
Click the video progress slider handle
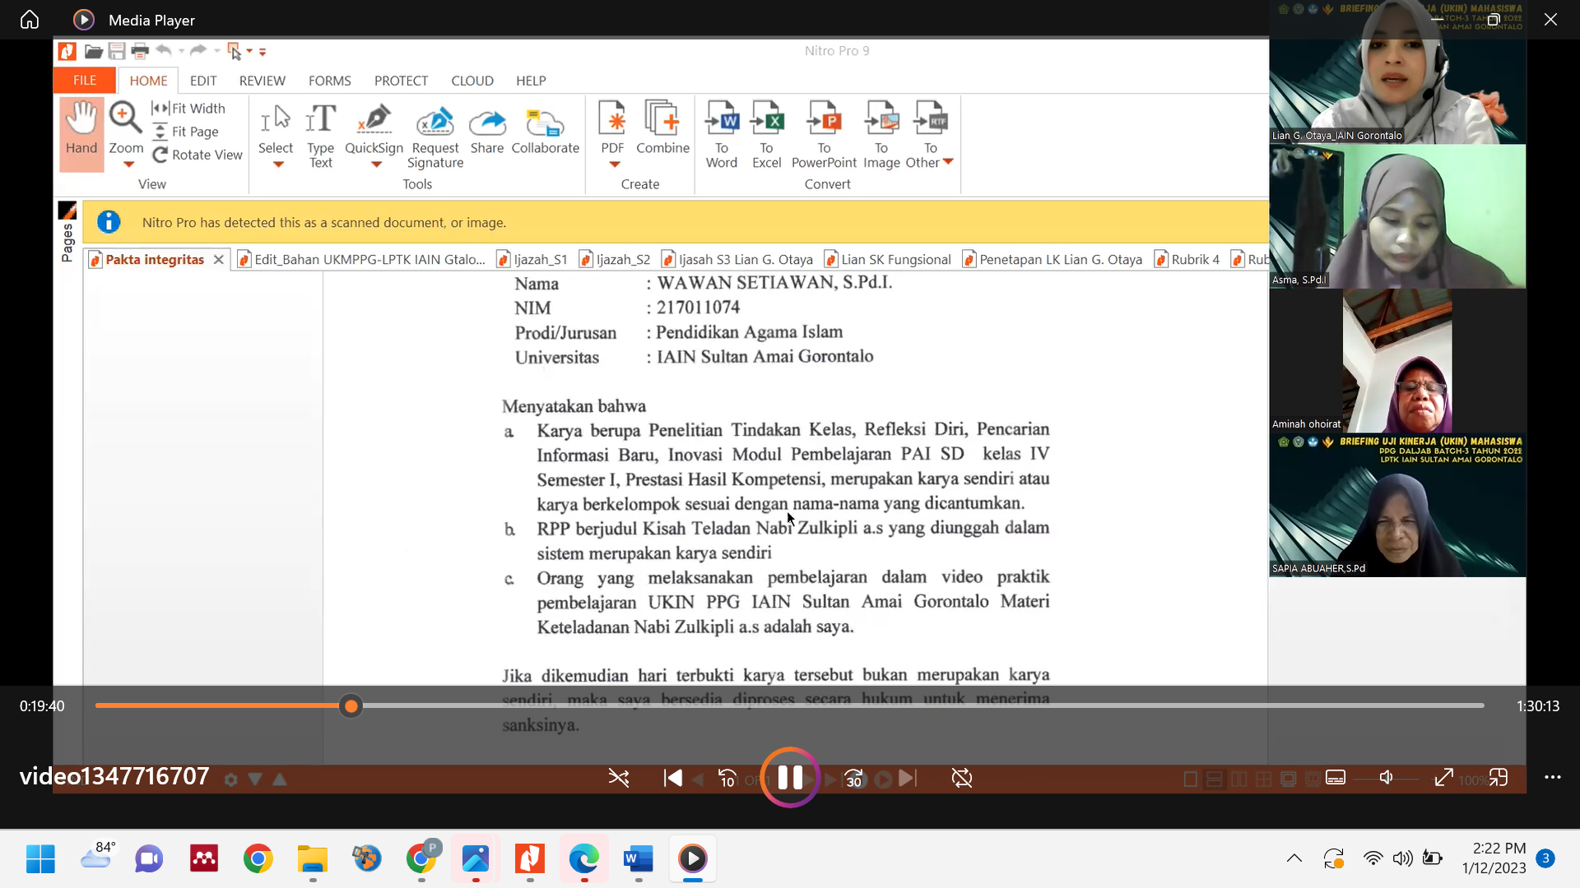pos(351,706)
